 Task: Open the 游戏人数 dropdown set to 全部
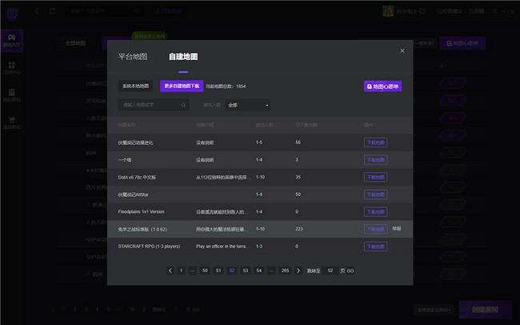(247, 105)
